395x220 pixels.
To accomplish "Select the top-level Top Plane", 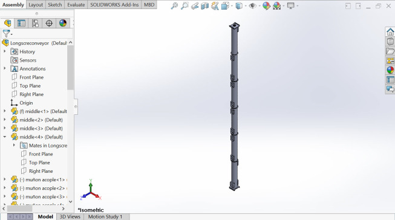I will tap(26, 86).
